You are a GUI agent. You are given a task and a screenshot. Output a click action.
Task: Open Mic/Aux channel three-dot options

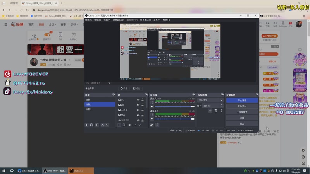point(152,102)
